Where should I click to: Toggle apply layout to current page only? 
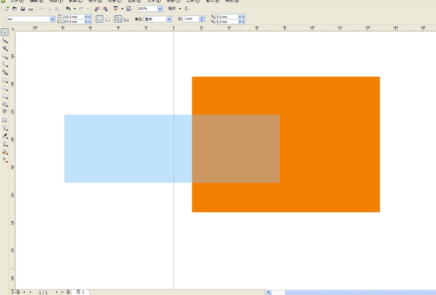tap(126, 19)
